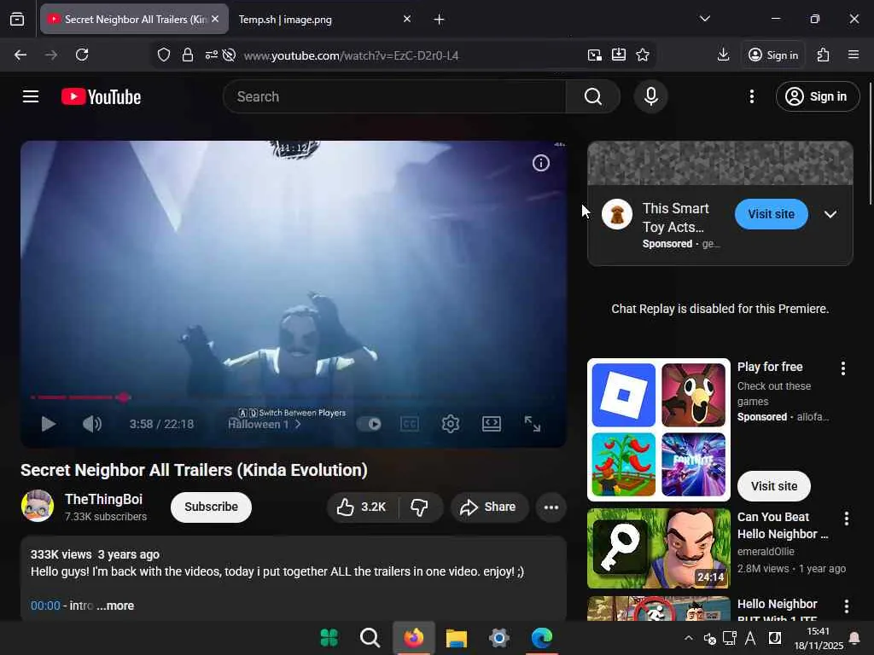Open TheThingBoi channel avatar
The image size is (874, 655).
click(38, 506)
